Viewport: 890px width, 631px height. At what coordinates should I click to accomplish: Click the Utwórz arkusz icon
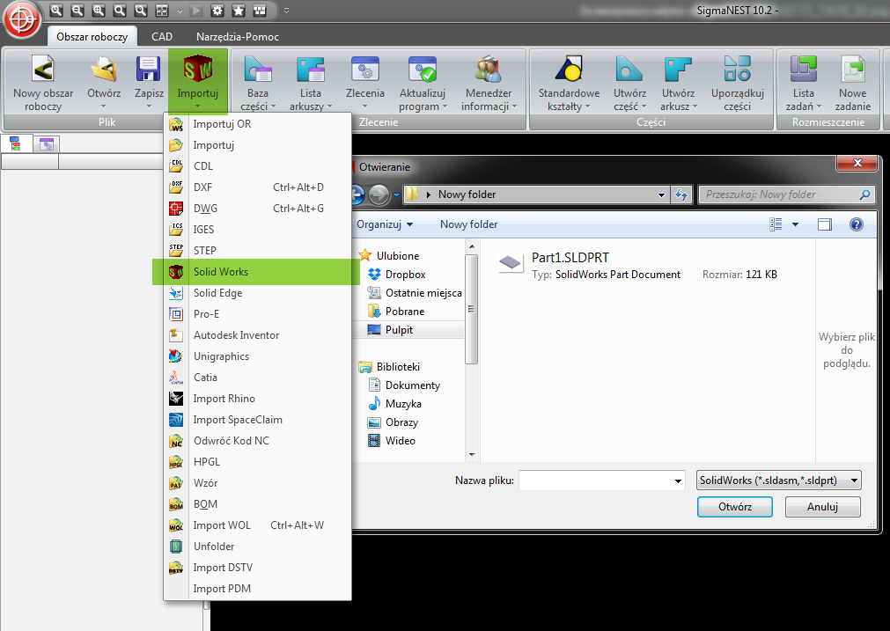coord(678,70)
